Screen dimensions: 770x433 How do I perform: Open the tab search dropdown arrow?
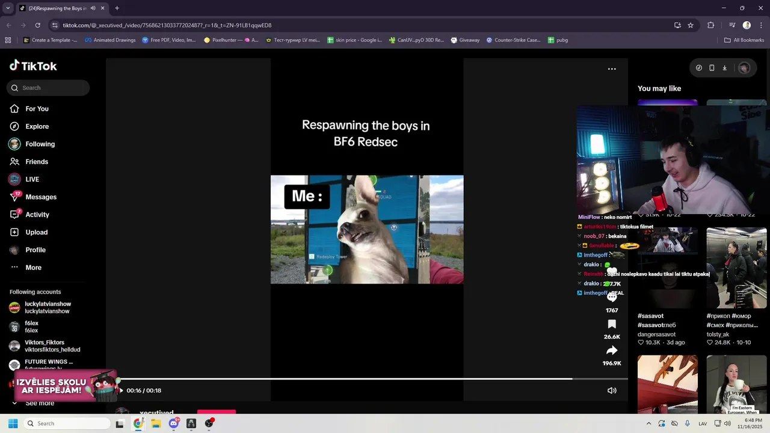click(x=8, y=8)
